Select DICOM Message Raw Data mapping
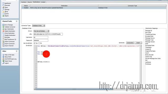168x94 pixels. click(153, 58)
